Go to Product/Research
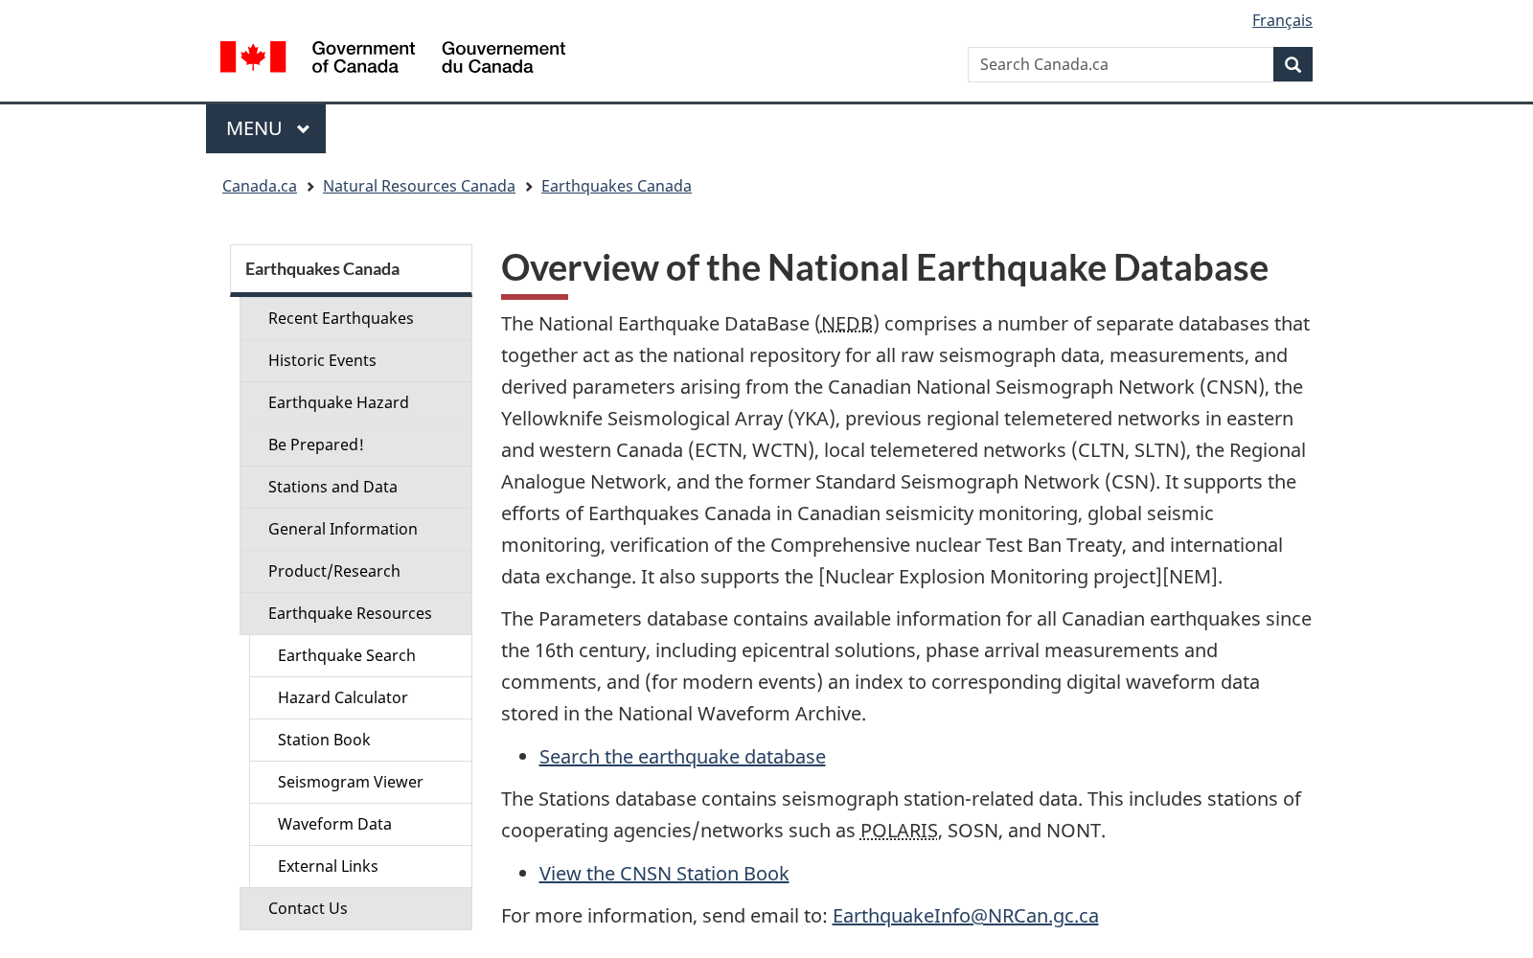1533x958 pixels. (x=355, y=571)
